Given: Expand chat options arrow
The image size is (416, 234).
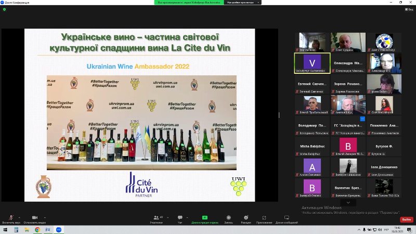Looking at the screenshot, I should tap(187, 217).
